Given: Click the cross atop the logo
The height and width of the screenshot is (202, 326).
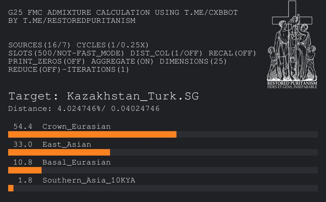Looking at the screenshot, I should click(292, 13).
